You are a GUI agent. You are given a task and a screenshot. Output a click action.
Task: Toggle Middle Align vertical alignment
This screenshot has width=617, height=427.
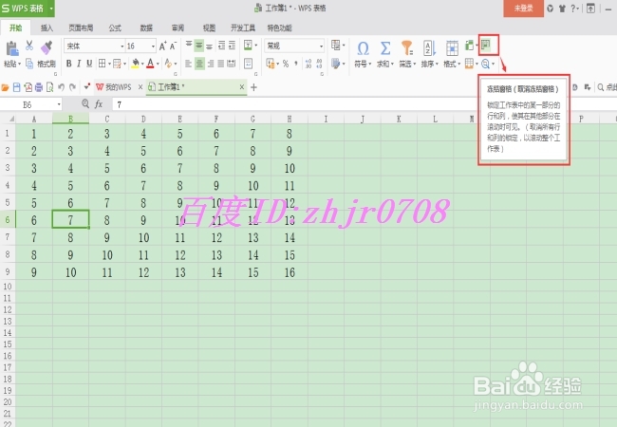(199, 46)
